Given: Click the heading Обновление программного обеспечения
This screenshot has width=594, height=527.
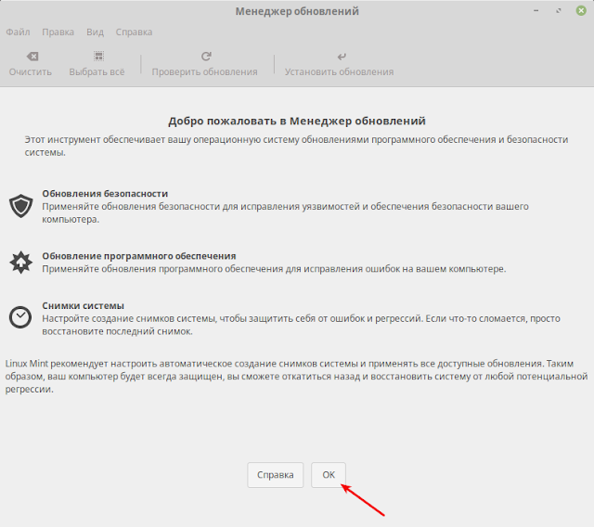Looking at the screenshot, I should [139, 256].
